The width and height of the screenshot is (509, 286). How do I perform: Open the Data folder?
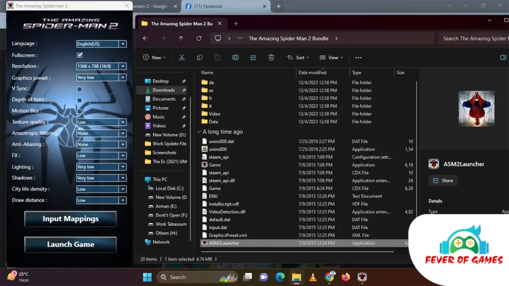213,122
